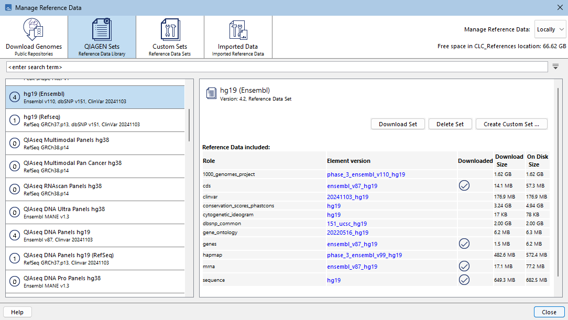Image resolution: width=568 pixels, height=320 pixels.
Task: Click the reference set list scrollbar
Action: [189, 125]
